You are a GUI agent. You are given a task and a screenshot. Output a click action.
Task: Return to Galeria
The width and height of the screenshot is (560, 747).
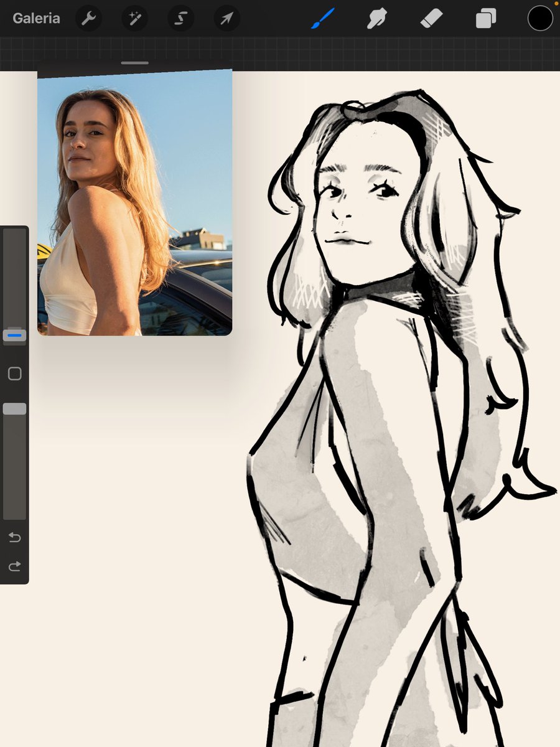tap(36, 18)
